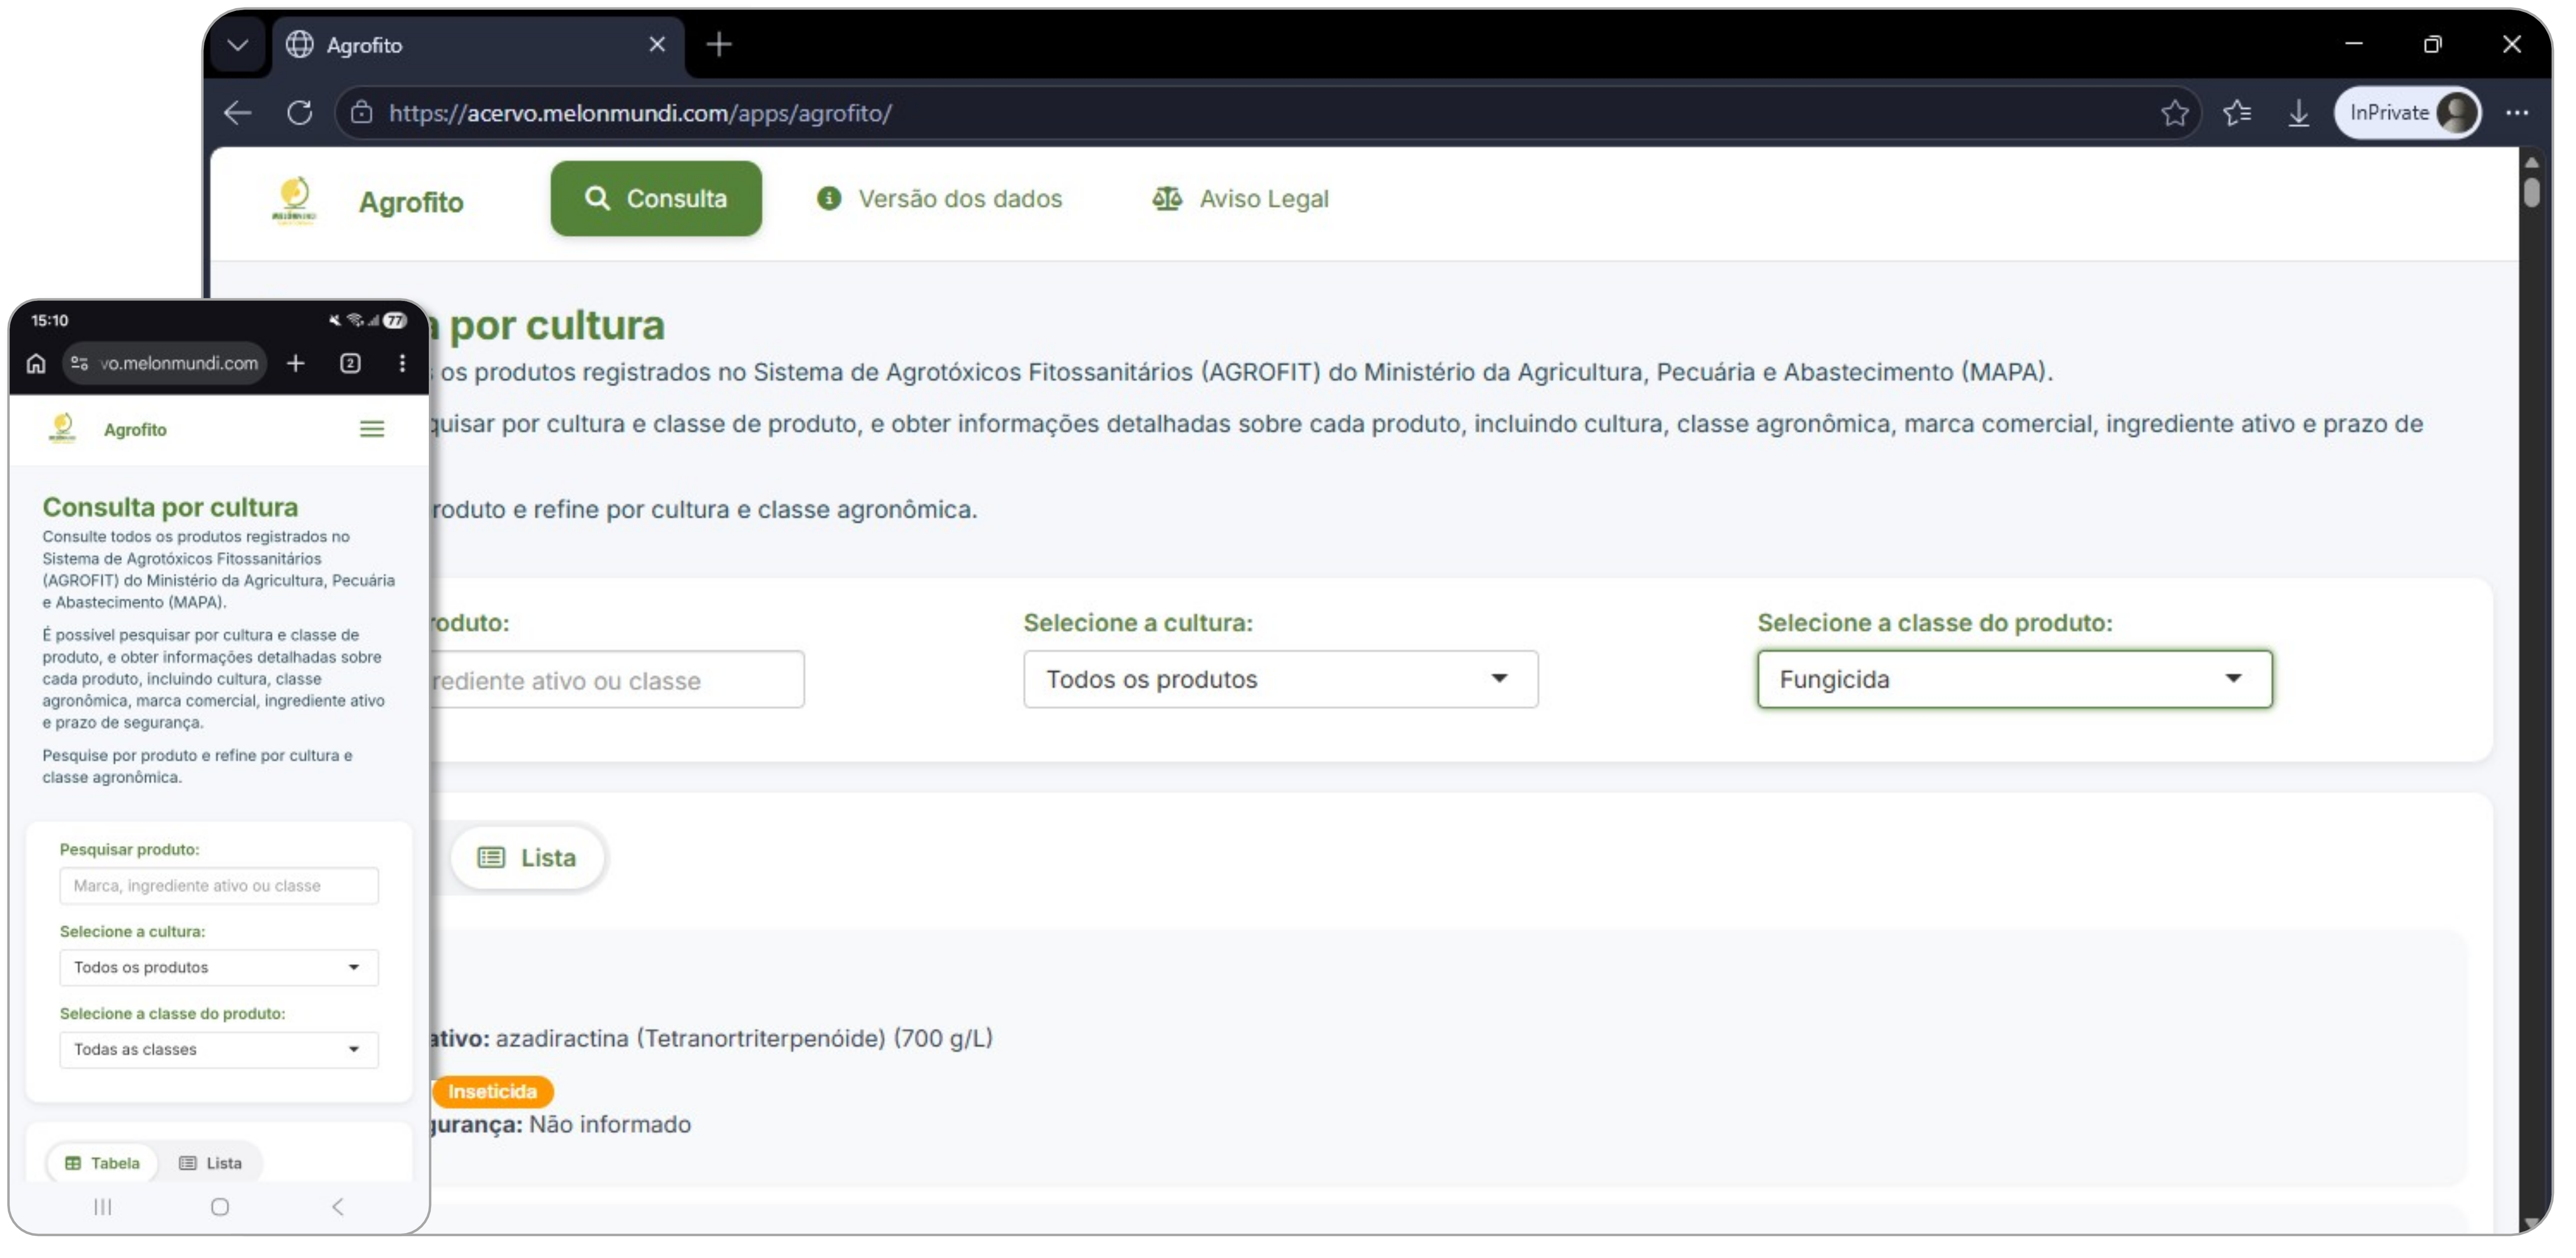Select the Lista view toggle on desktop

pos(528,857)
